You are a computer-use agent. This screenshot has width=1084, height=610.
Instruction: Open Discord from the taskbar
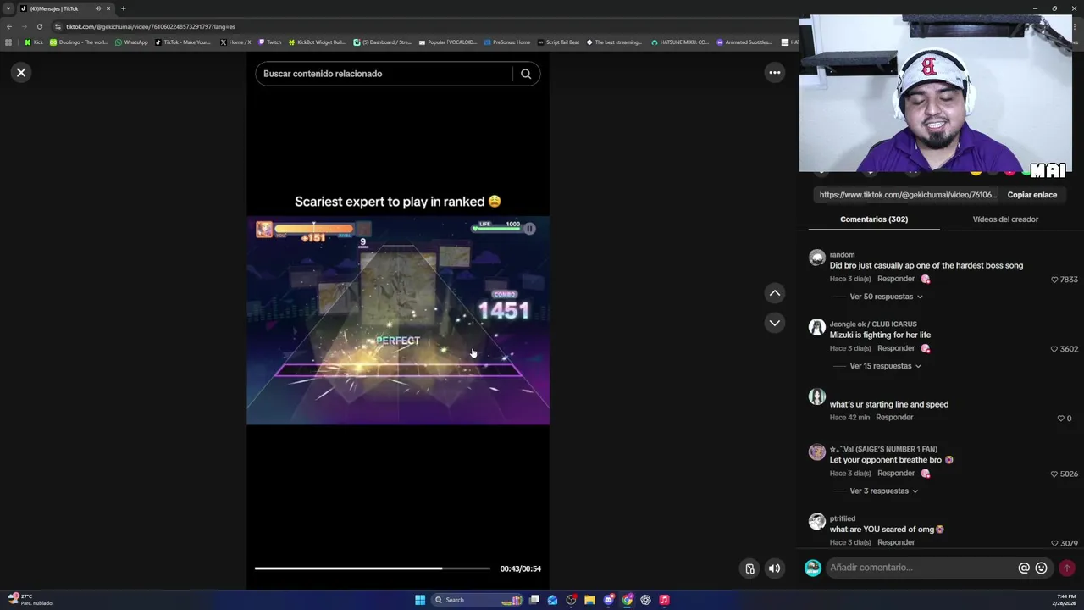point(609,600)
